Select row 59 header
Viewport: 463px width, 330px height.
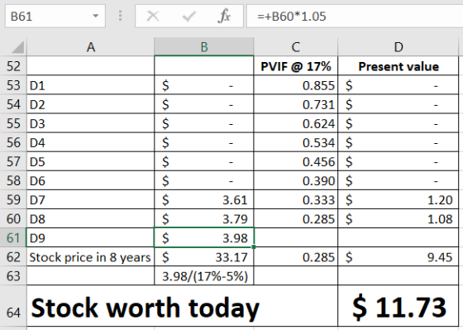pyautogui.click(x=13, y=199)
